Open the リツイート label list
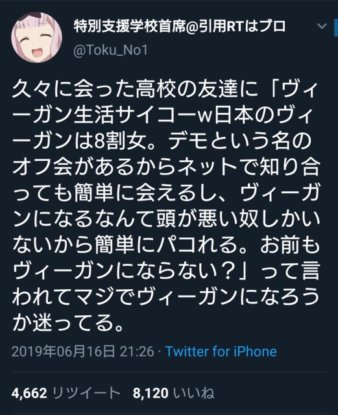The image size is (338, 415). tap(86, 393)
